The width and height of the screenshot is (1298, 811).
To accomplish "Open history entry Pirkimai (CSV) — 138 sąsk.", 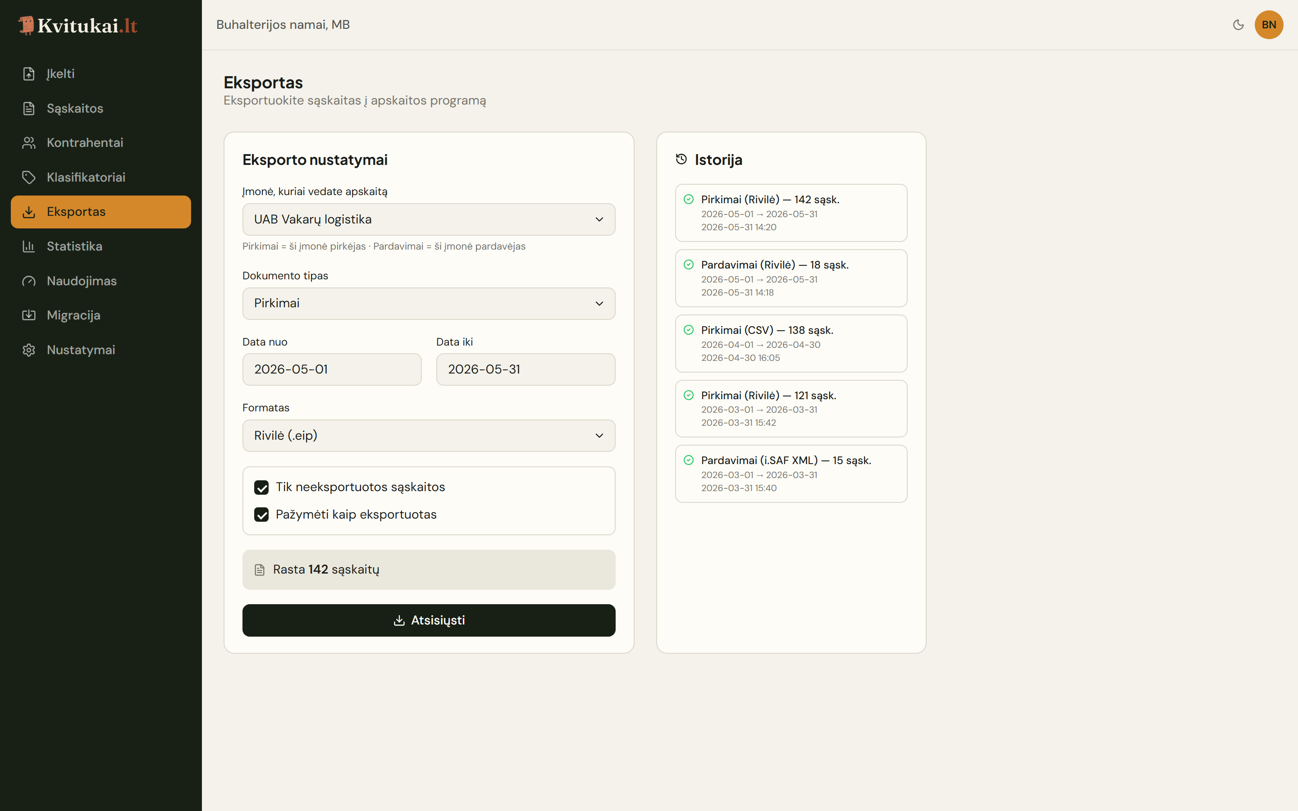I will pyautogui.click(x=791, y=344).
